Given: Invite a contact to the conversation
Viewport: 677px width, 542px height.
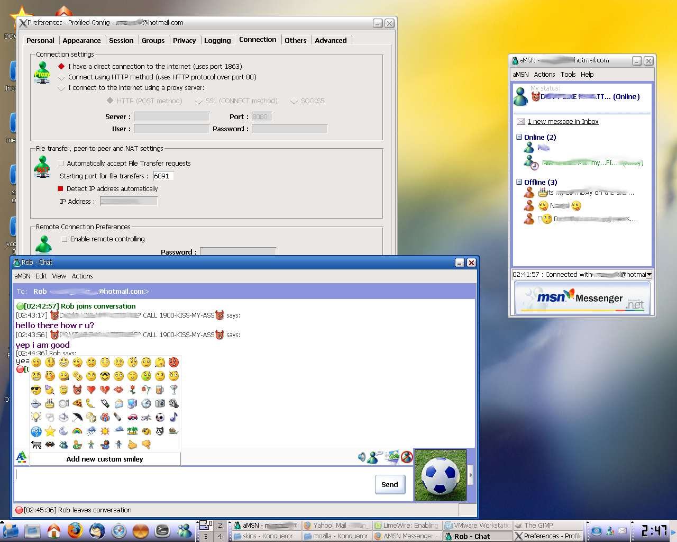Looking at the screenshot, I should 376,457.
